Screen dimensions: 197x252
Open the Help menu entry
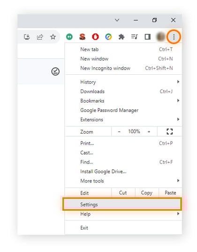pyautogui.click(x=123, y=214)
